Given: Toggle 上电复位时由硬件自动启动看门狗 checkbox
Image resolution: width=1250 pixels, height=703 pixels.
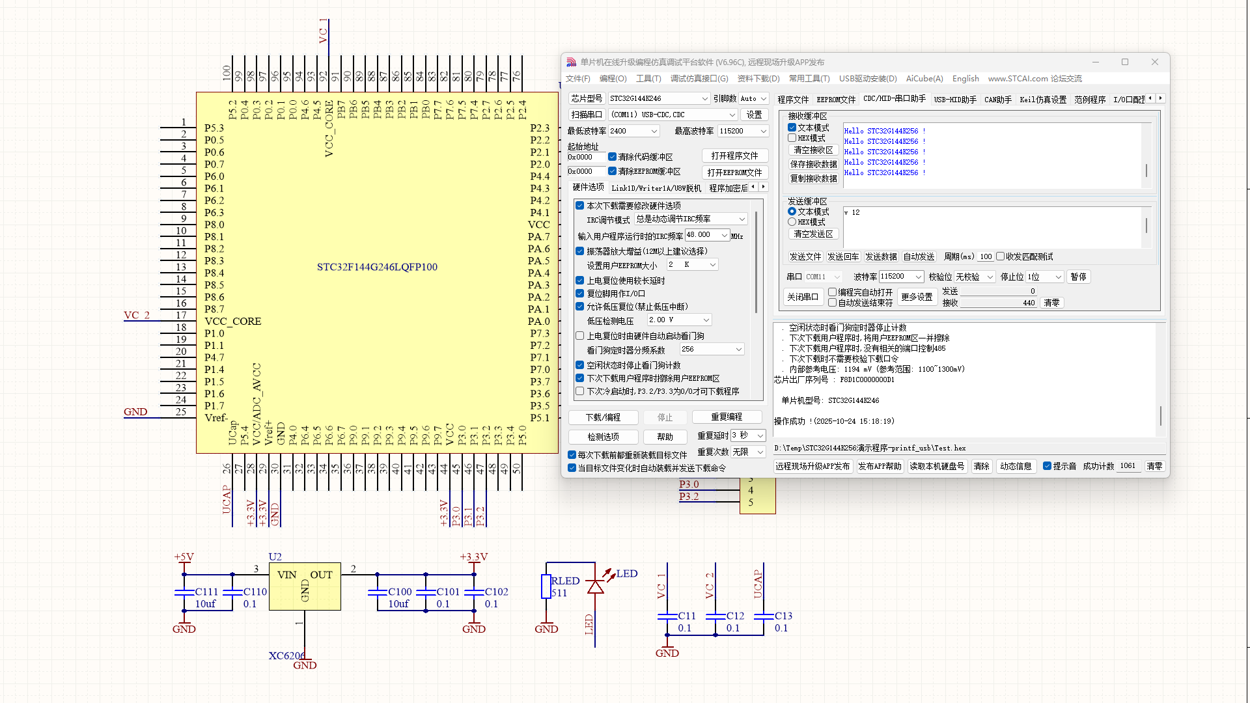Looking at the screenshot, I should click(579, 336).
